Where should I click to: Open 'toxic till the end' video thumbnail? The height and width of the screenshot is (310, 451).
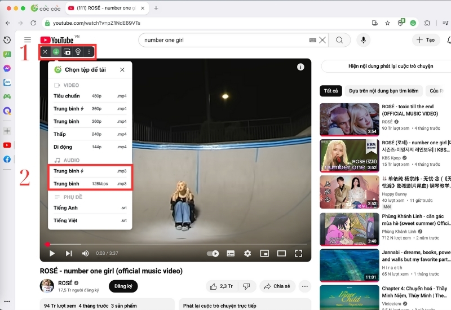(x=350, y=119)
